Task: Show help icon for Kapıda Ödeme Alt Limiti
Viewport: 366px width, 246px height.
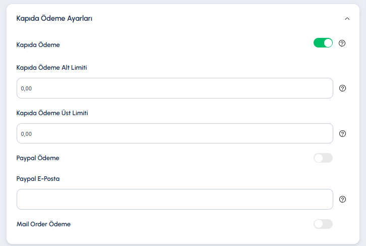Action: (342, 88)
